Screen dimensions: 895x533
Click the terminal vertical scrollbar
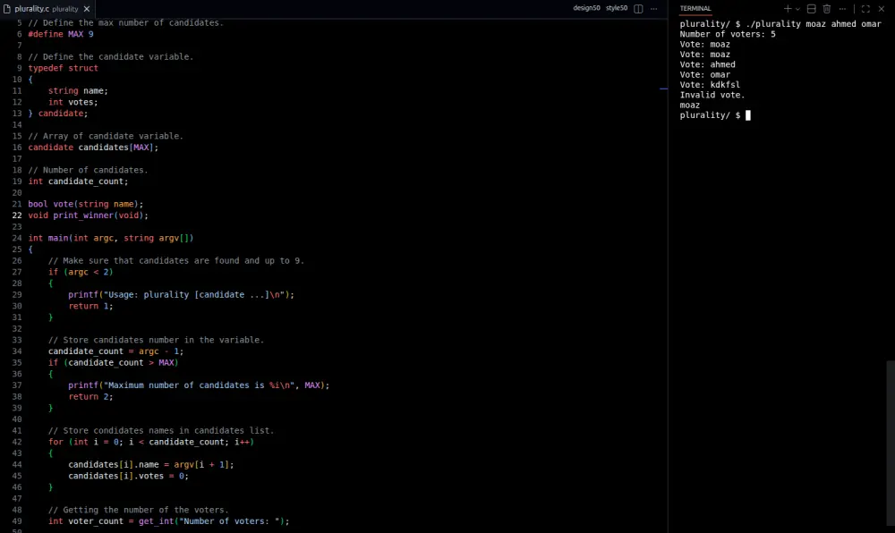coord(891,443)
